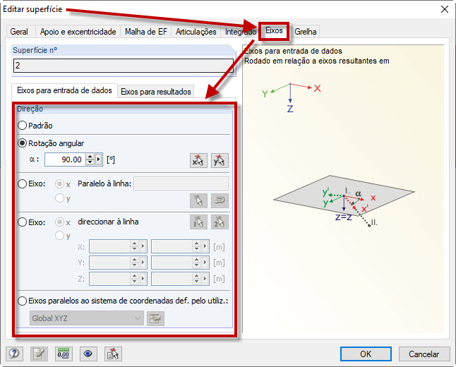Image resolution: width=456 pixels, height=367 pixels.
Task: Select Eixo direccionar à linha radio option
Action: click(x=23, y=222)
